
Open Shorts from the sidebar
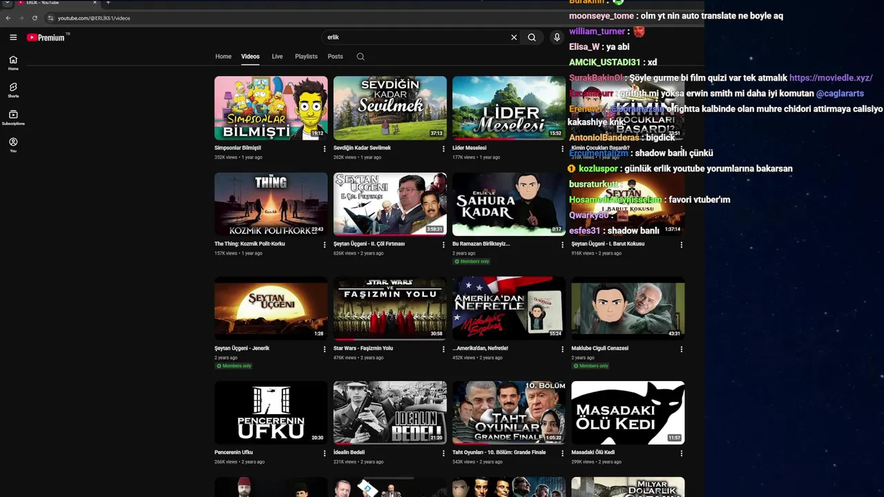(13, 90)
